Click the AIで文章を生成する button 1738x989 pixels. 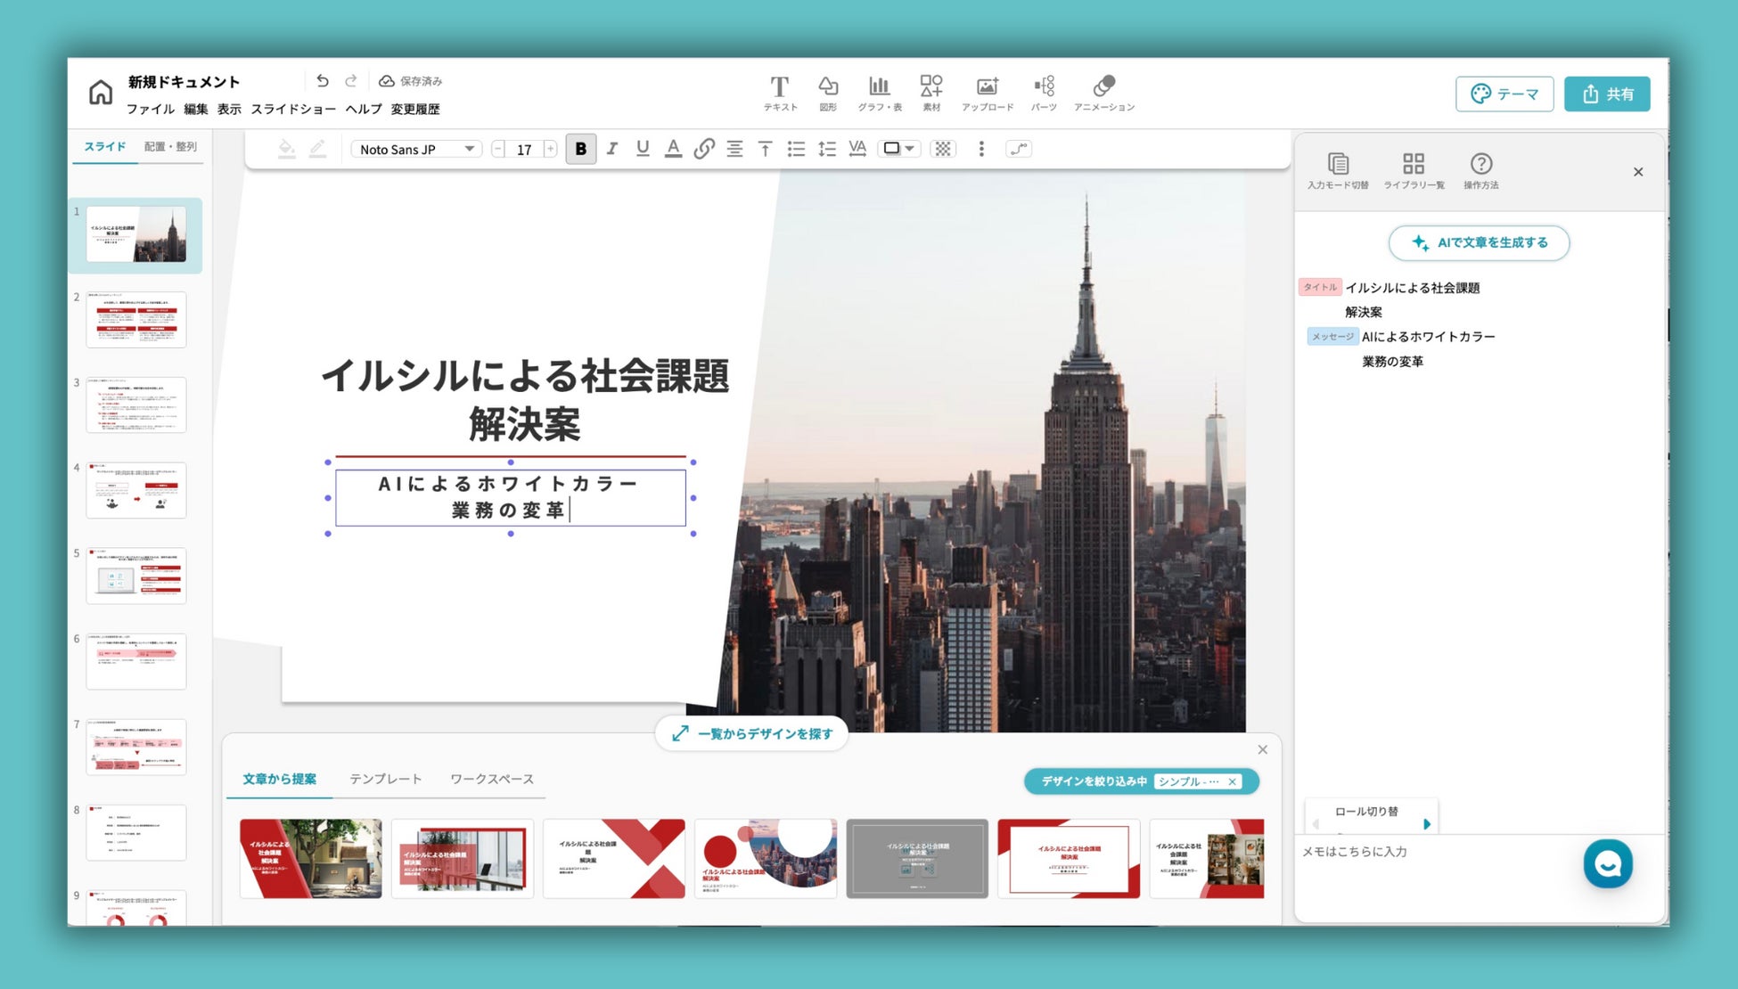(1479, 242)
